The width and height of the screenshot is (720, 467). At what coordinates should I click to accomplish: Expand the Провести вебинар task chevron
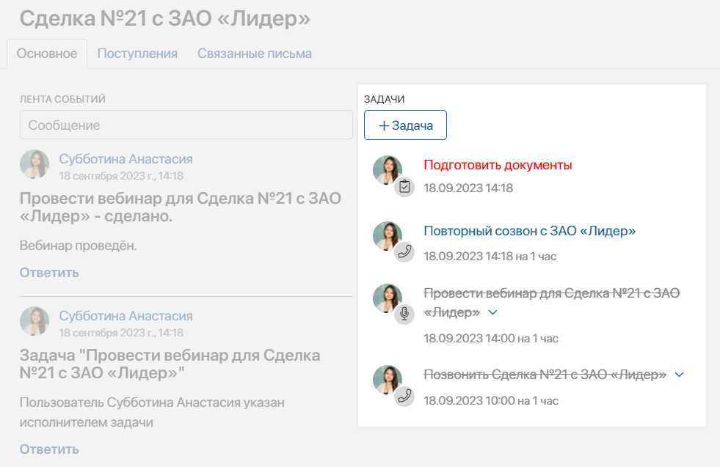[492, 312]
